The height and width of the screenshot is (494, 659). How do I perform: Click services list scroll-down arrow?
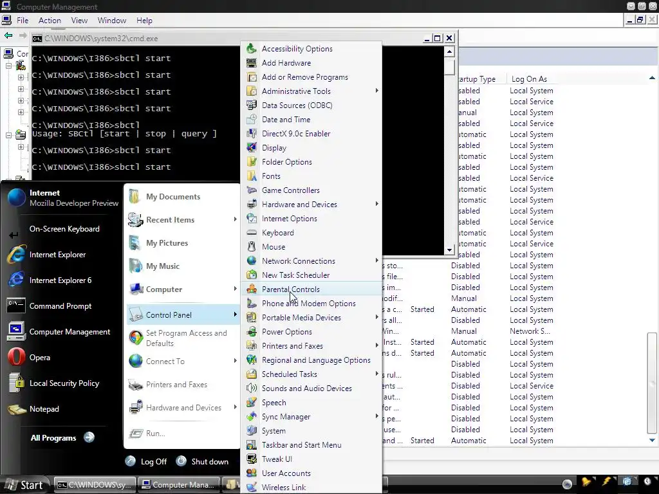(652, 440)
